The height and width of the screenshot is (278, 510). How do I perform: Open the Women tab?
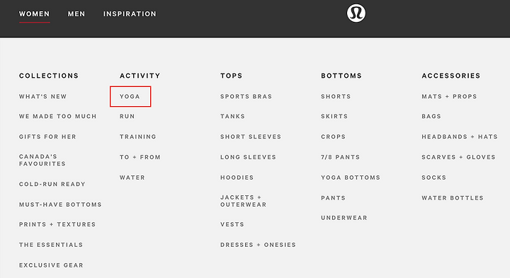(35, 14)
